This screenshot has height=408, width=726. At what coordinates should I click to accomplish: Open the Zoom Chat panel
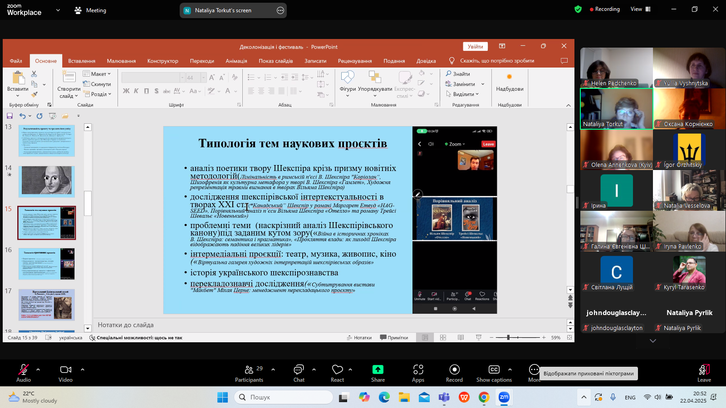(299, 370)
